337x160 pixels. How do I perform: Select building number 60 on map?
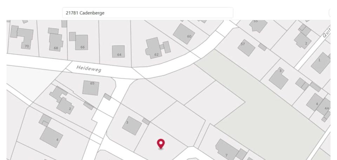coord(184,34)
